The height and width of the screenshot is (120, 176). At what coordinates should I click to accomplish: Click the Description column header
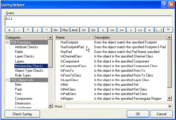[130, 38]
